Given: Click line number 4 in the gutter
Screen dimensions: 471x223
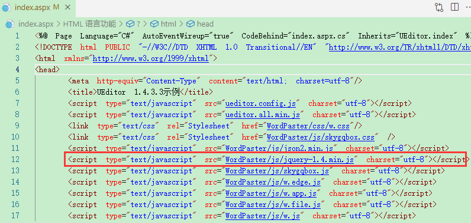Looking at the screenshot, I should pyautogui.click(x=17, y=70).
